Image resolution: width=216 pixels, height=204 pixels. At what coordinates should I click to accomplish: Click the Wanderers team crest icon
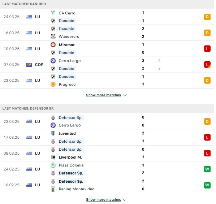53,36
